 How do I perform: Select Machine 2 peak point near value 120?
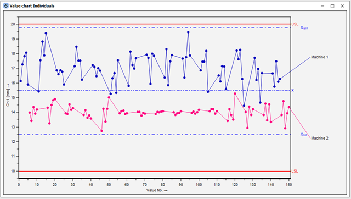tap(235, 93)
